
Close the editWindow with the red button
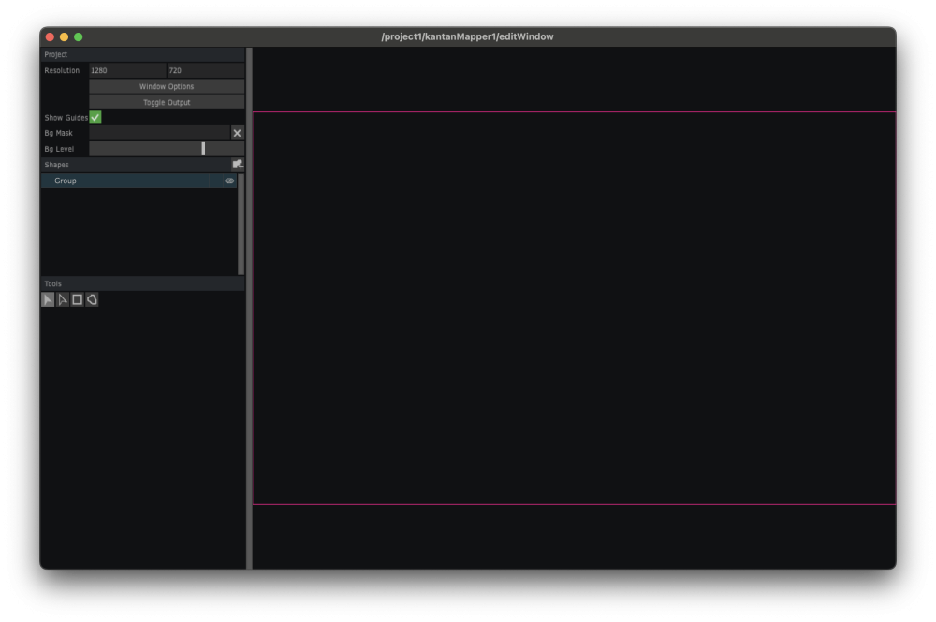50,36
